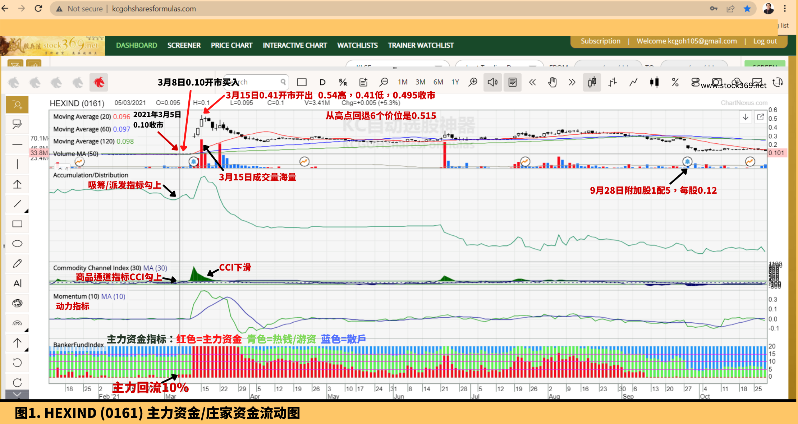Expand more drawing tools chevron
798x424 pixels.
(x=17, y=395)
